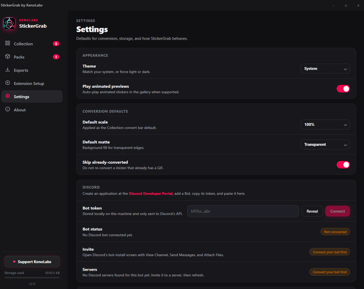Click the Collection grid icon

(x=8, y=43)
